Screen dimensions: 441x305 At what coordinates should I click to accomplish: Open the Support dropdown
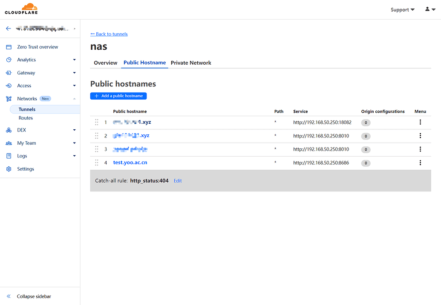tap(403, 9)
